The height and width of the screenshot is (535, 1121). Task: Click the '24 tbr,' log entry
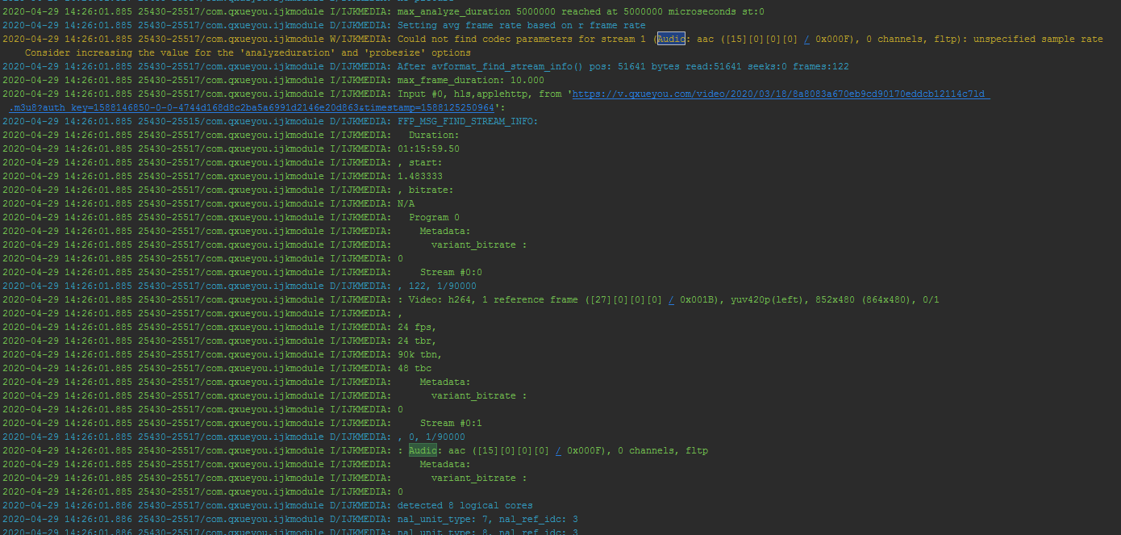click(417, 341)
